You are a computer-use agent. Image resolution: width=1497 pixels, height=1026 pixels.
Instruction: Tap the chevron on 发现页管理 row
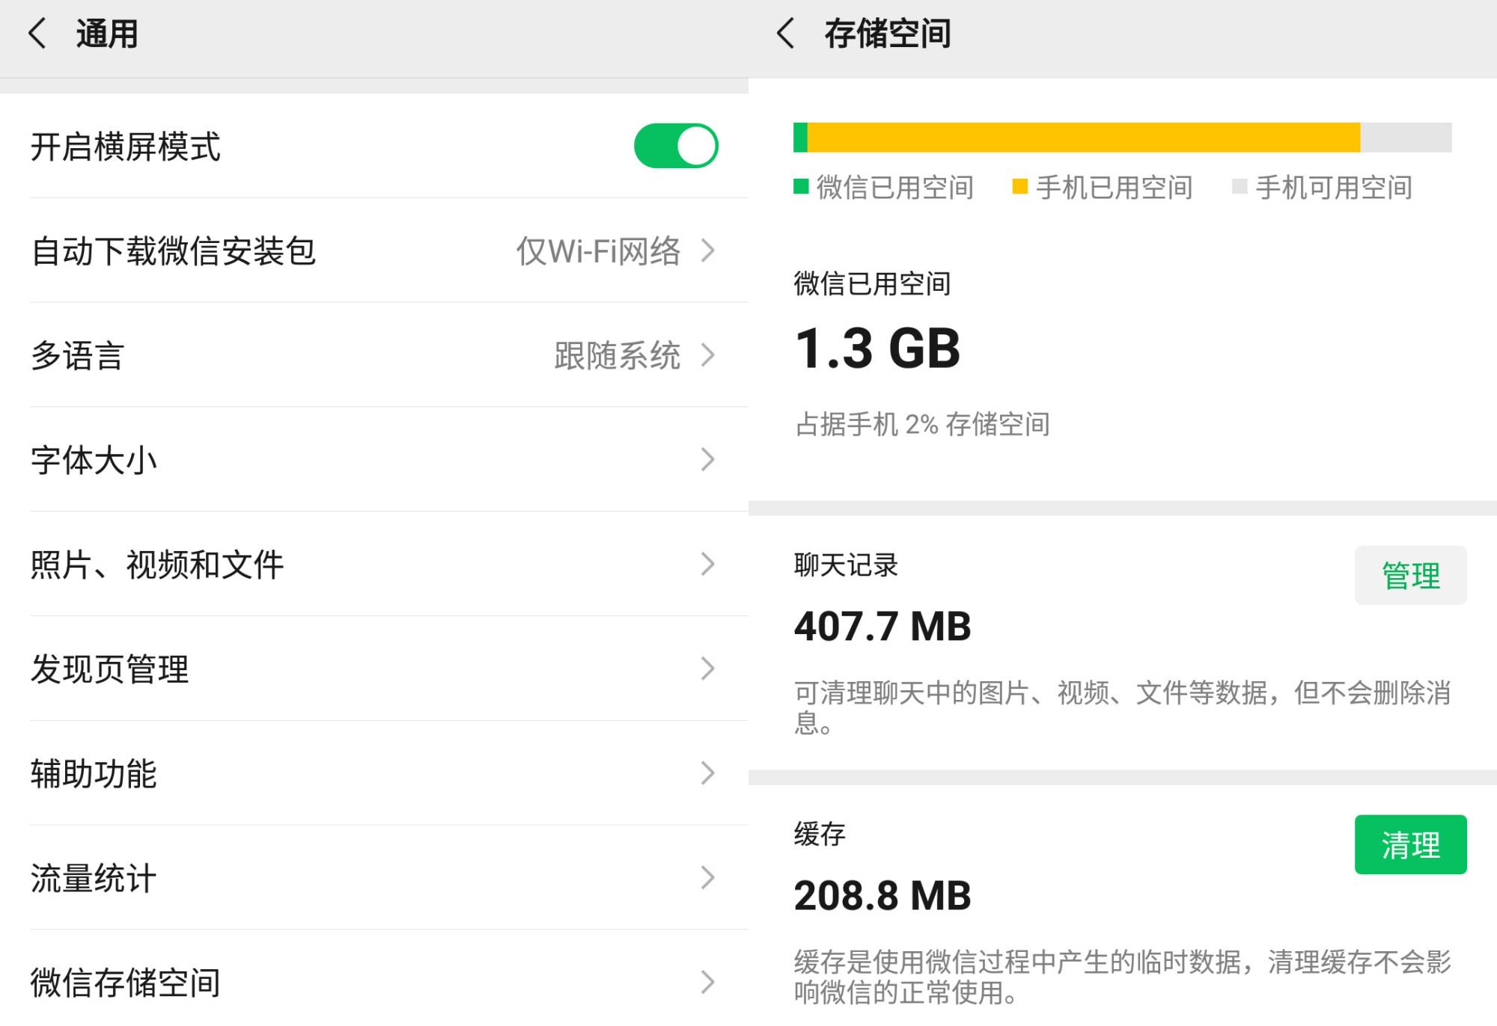click(708, 669)
